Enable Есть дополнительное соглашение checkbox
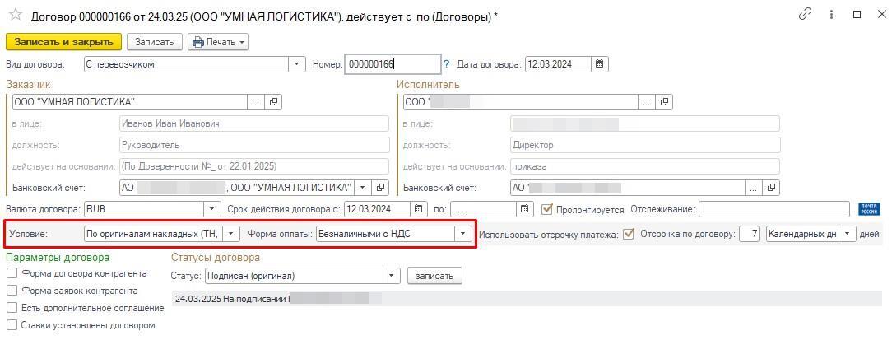Viewport: 892px width, 354px height. coord(12,308)
